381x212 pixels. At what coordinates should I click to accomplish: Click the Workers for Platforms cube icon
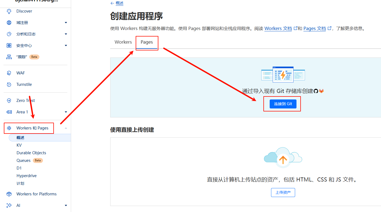pos(9,194)
